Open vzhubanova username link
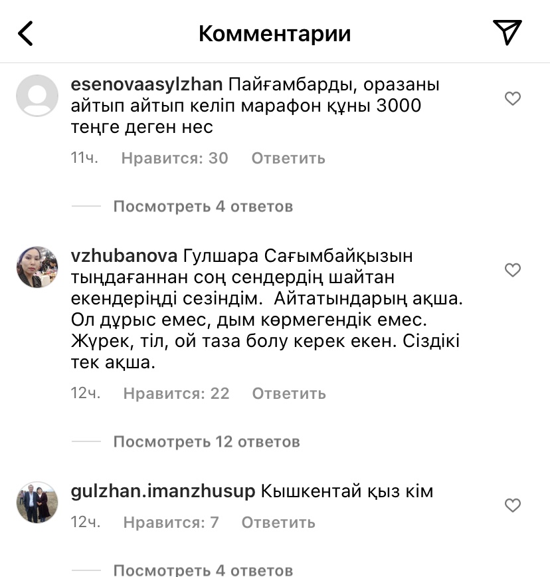The width and height of the screenshot is (550, 577). 124,257
